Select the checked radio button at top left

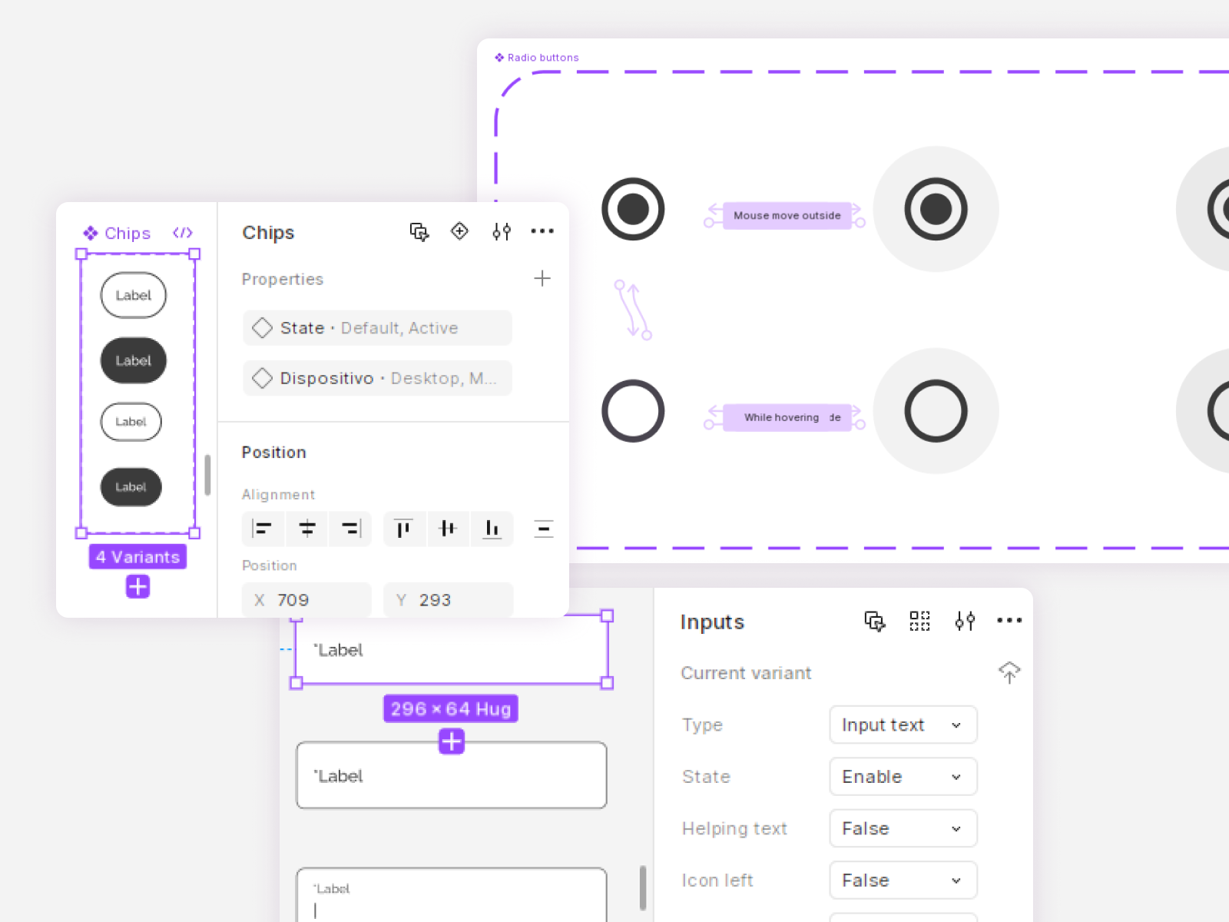click(632, 209)
